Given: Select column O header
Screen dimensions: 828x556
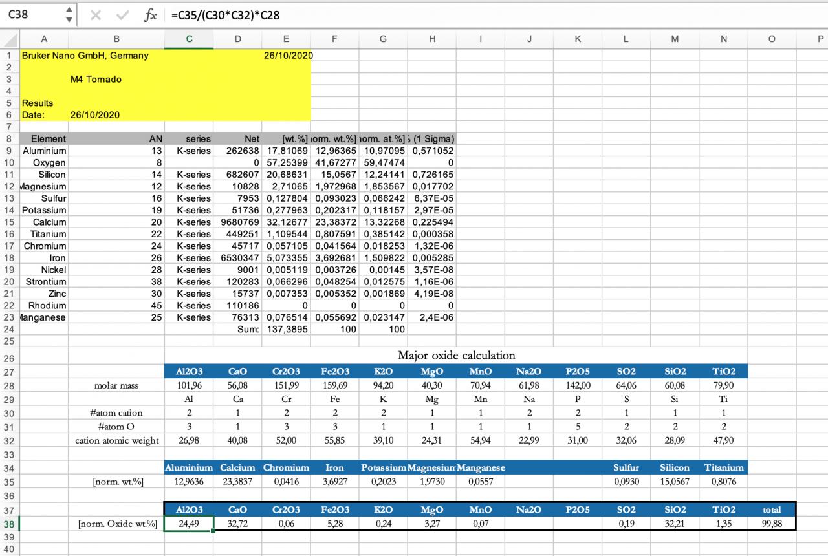Looking at the screenshot, I should click(772, 39).
